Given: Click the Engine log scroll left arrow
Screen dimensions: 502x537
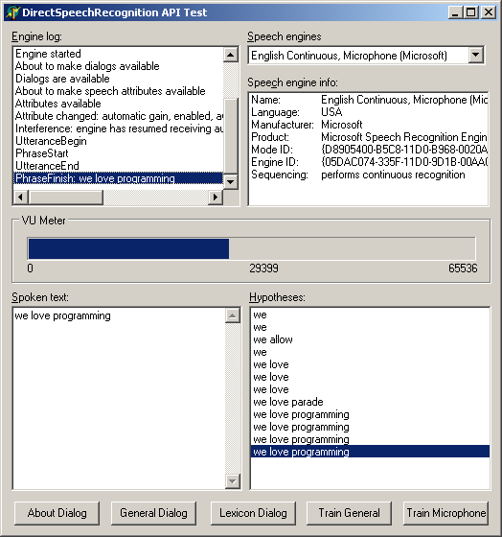Looking at the screenshot, I should coord(20,197).
